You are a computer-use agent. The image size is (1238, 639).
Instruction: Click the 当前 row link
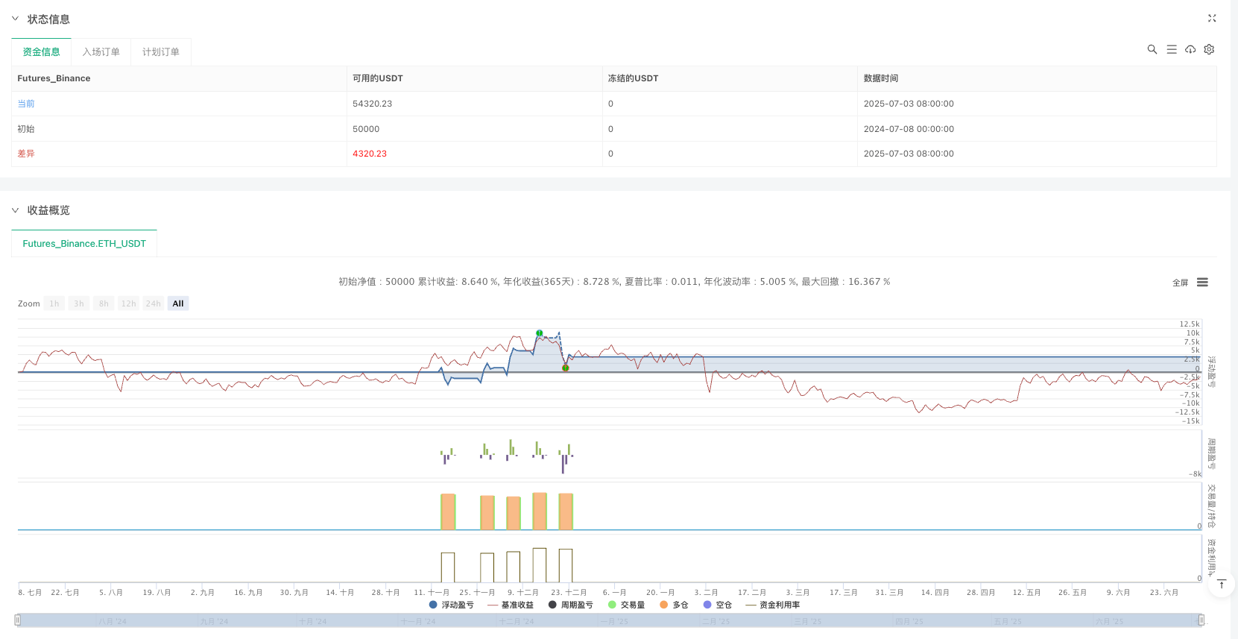coord(26,104)
